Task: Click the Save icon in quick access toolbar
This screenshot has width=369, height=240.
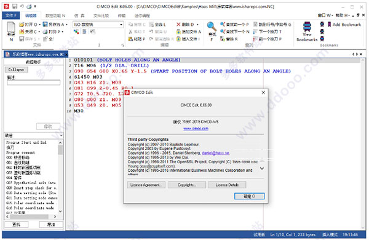Action: tap(15, 6)
